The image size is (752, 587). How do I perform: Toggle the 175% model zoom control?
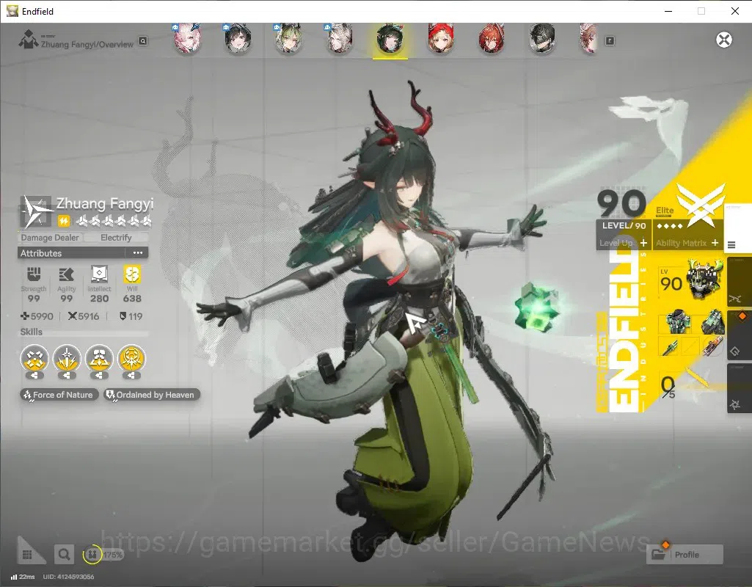pyautogui.click(x=103, y=555)
